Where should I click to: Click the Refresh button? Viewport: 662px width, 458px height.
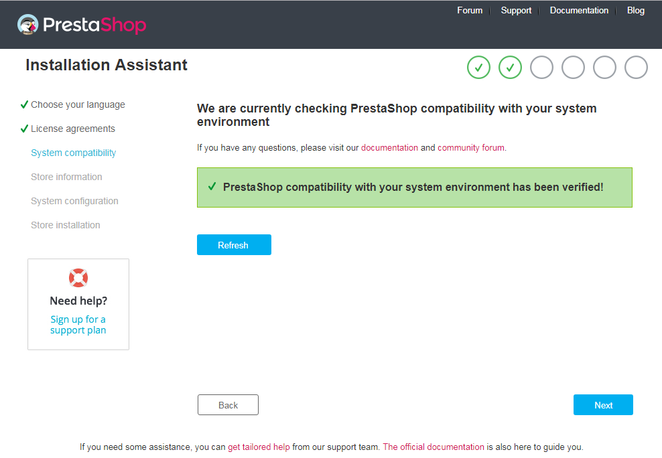234,245
